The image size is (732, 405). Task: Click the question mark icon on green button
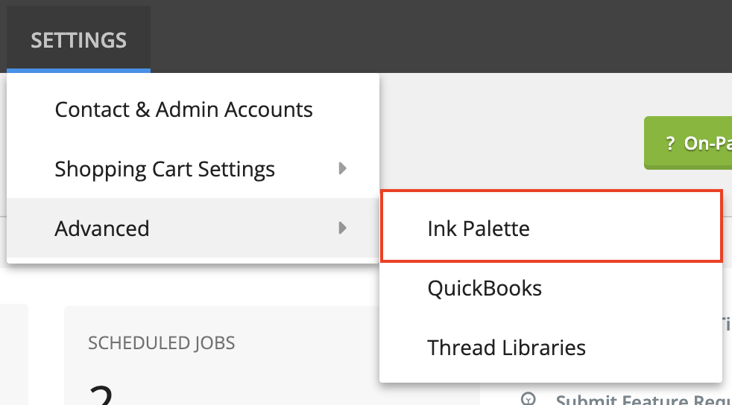coord(670,143)
